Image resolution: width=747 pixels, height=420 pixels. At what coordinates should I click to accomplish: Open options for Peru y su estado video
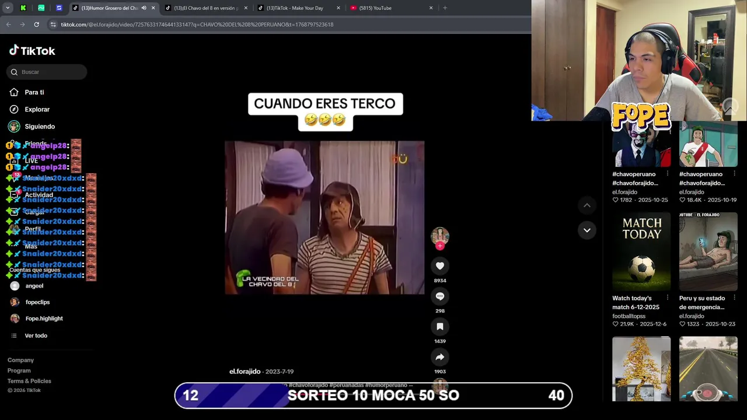734,298
